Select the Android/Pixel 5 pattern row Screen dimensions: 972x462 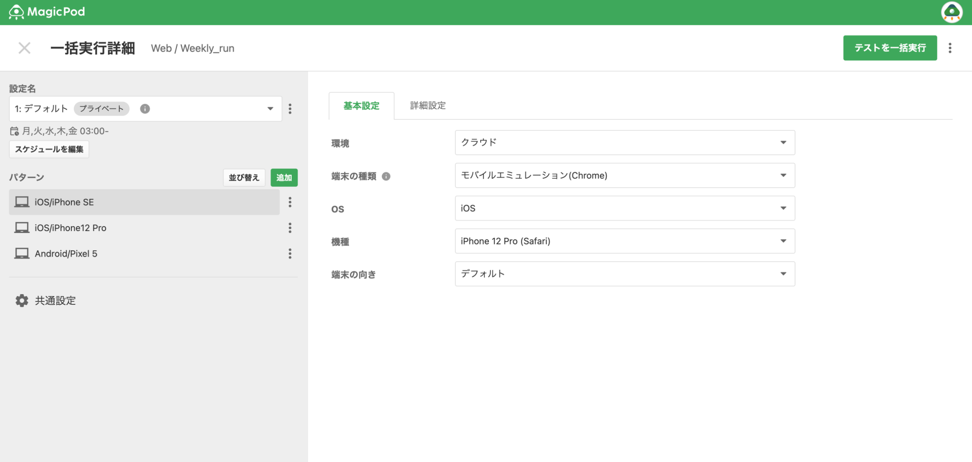click(144, 254)
